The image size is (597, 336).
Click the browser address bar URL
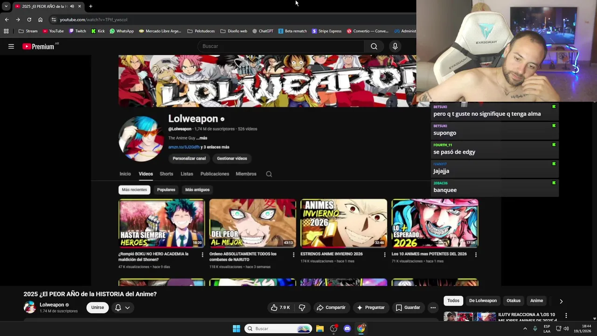pos(93,20)
